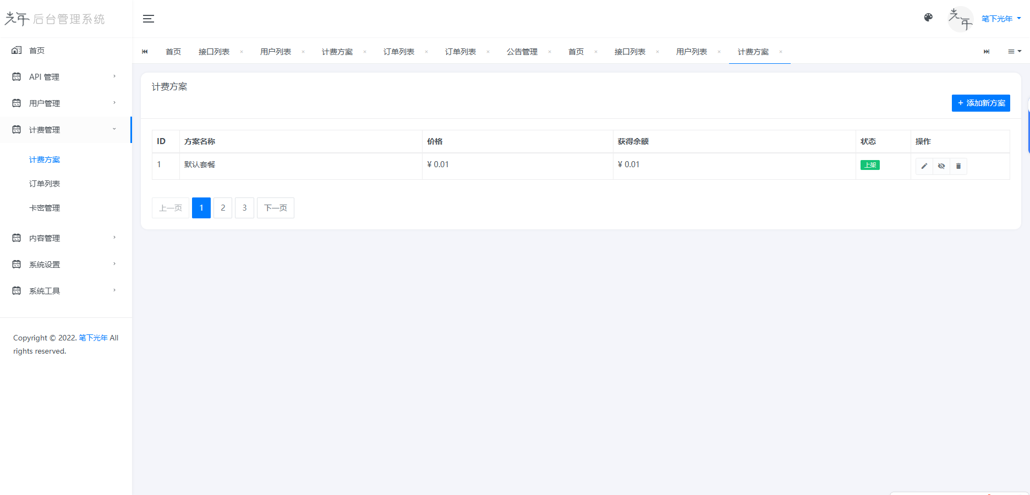1030x495 pixels.
Task: Toggle visibility eye icon for 默认套餐
Action: (x=941, y=166)
